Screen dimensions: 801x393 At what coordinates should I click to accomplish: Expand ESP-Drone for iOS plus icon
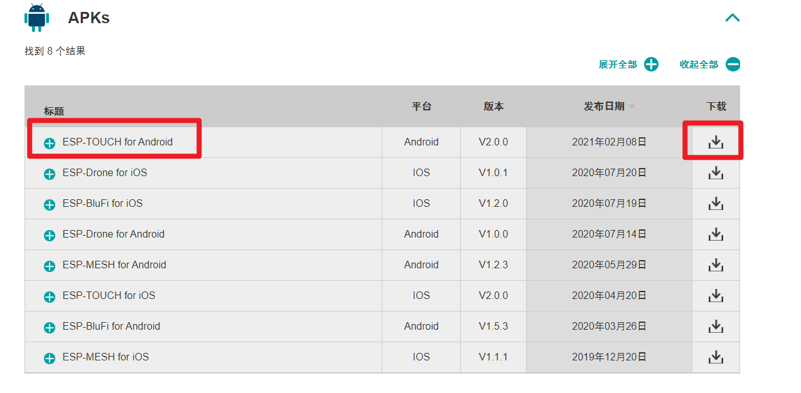[50, 174]
